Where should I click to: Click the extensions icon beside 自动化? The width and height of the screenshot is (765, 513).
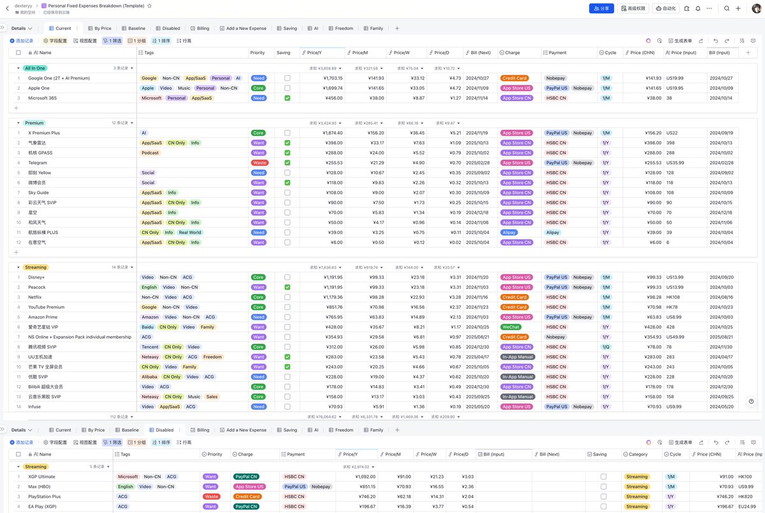coord(687,8)
